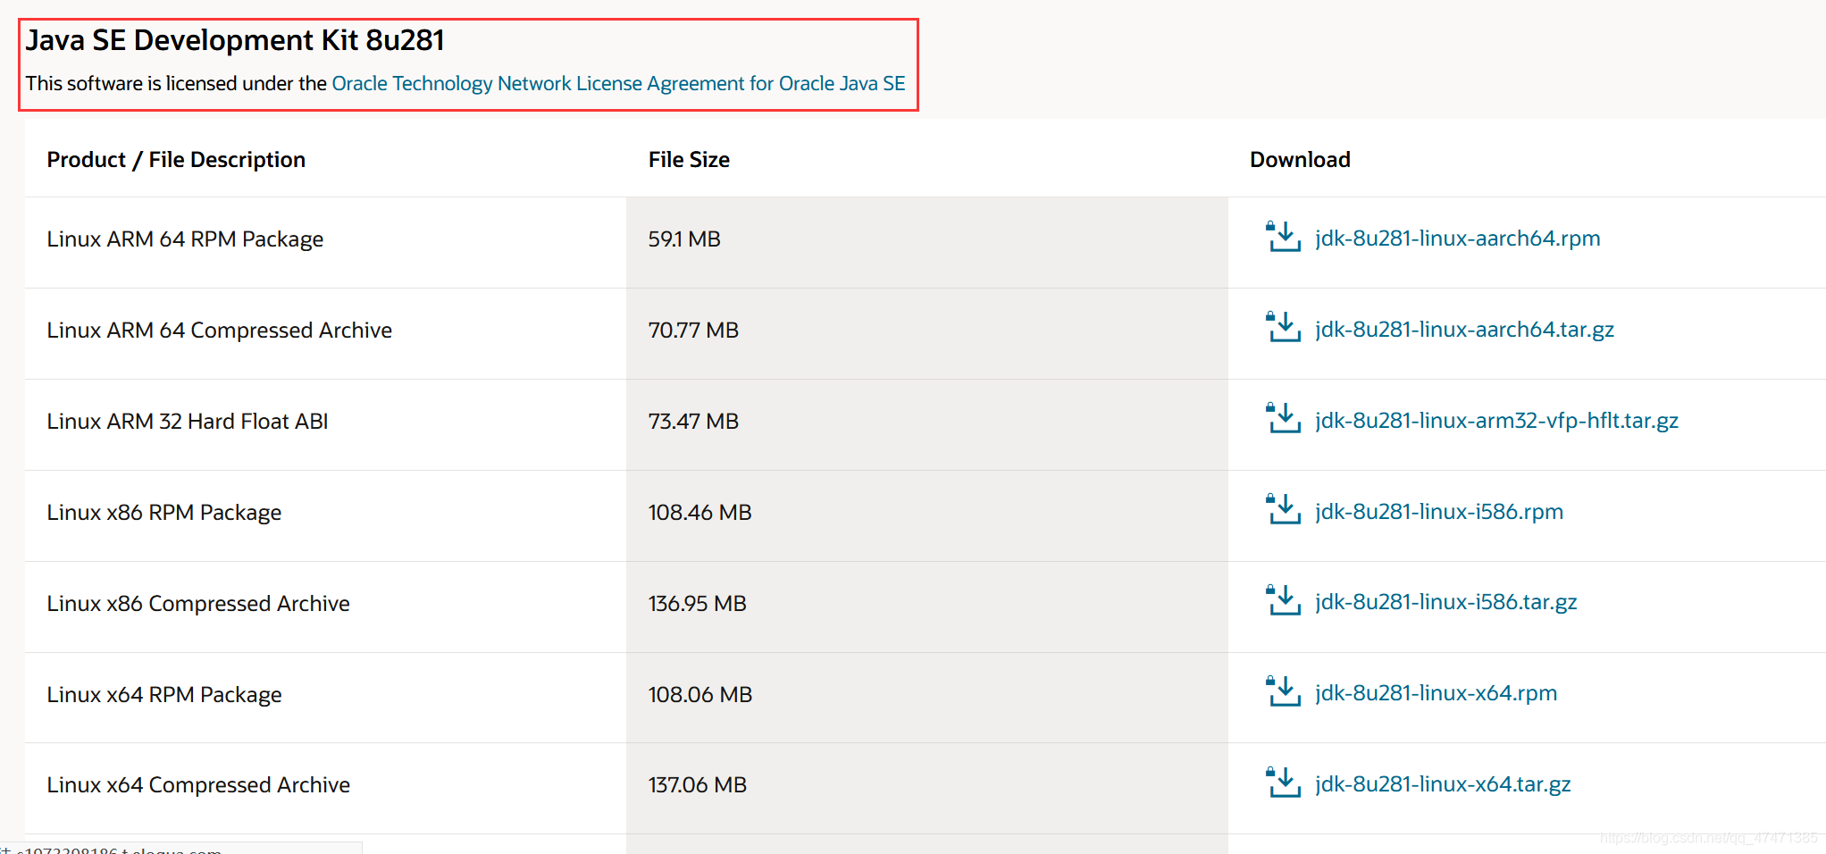1826x854 pixels.
Task: Select the Java SE Development Kit 8u281 heading
Action: 235,40
